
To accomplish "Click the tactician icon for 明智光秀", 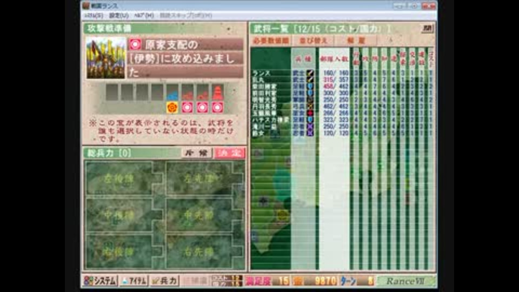I will tap(310, 99).
